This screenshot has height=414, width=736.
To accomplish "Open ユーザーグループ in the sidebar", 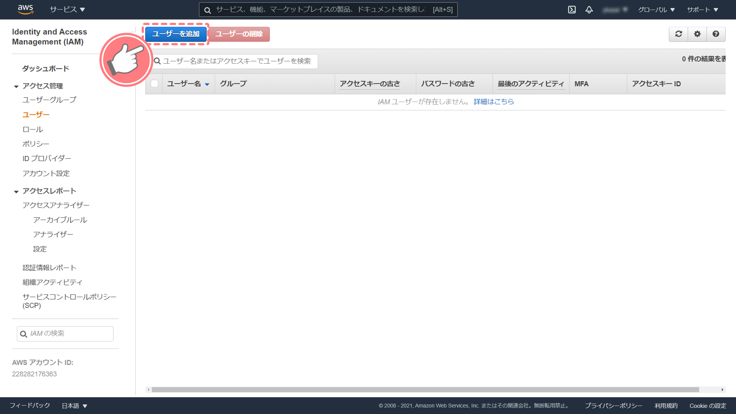I will 49,100.
